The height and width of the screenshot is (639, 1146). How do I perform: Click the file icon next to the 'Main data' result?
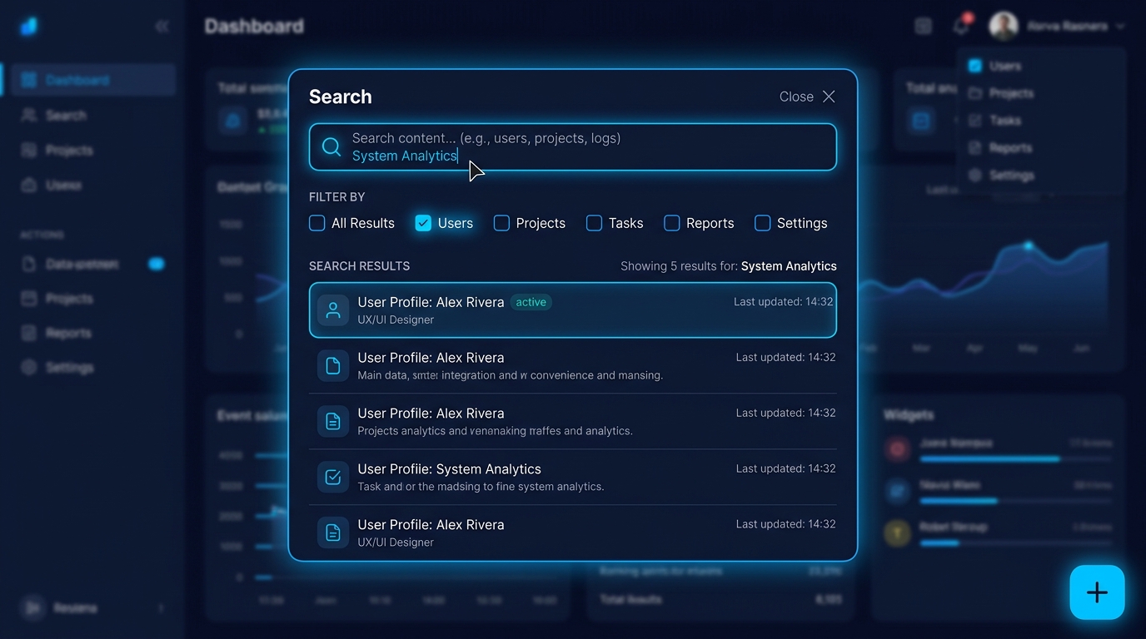tap(333, 366)
